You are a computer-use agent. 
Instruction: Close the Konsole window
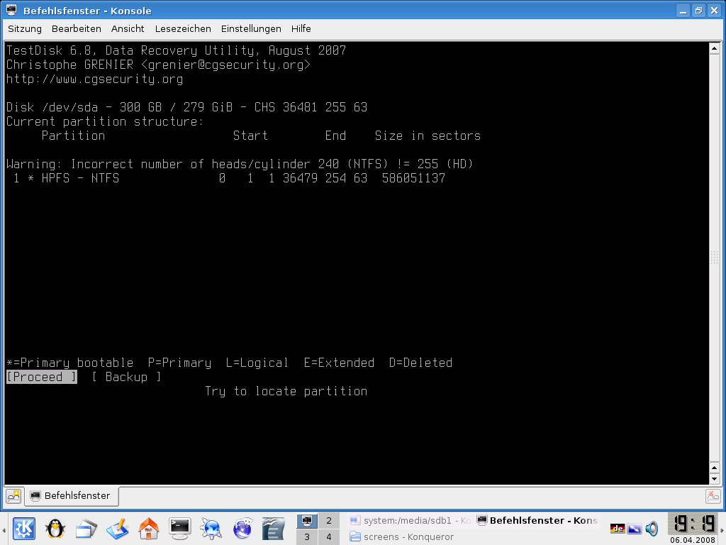point(715,11)
